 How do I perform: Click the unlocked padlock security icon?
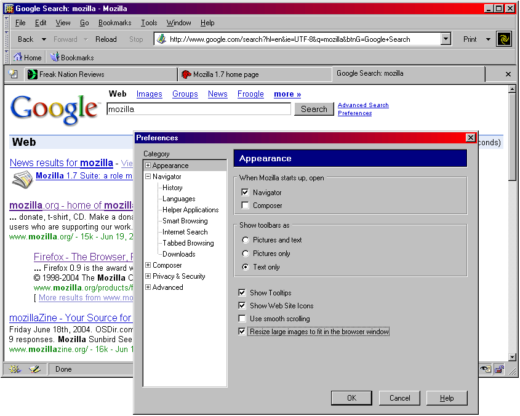click(x=498, y=369)
